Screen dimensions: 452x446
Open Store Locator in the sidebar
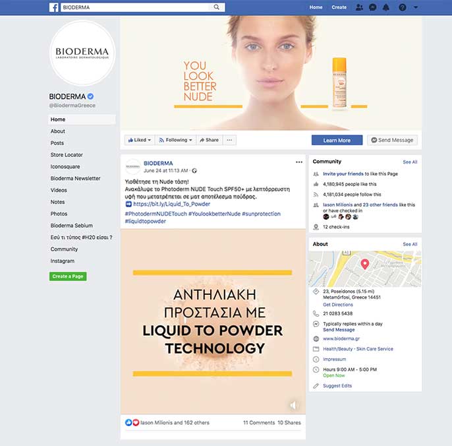(x=67, y=155)
